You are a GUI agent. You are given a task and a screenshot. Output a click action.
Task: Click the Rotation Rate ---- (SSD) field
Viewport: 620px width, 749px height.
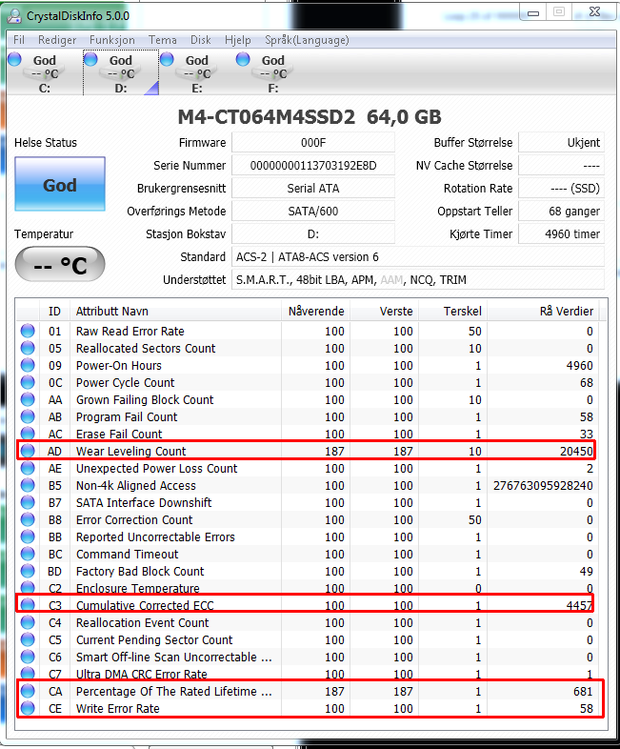coord(561,189)
